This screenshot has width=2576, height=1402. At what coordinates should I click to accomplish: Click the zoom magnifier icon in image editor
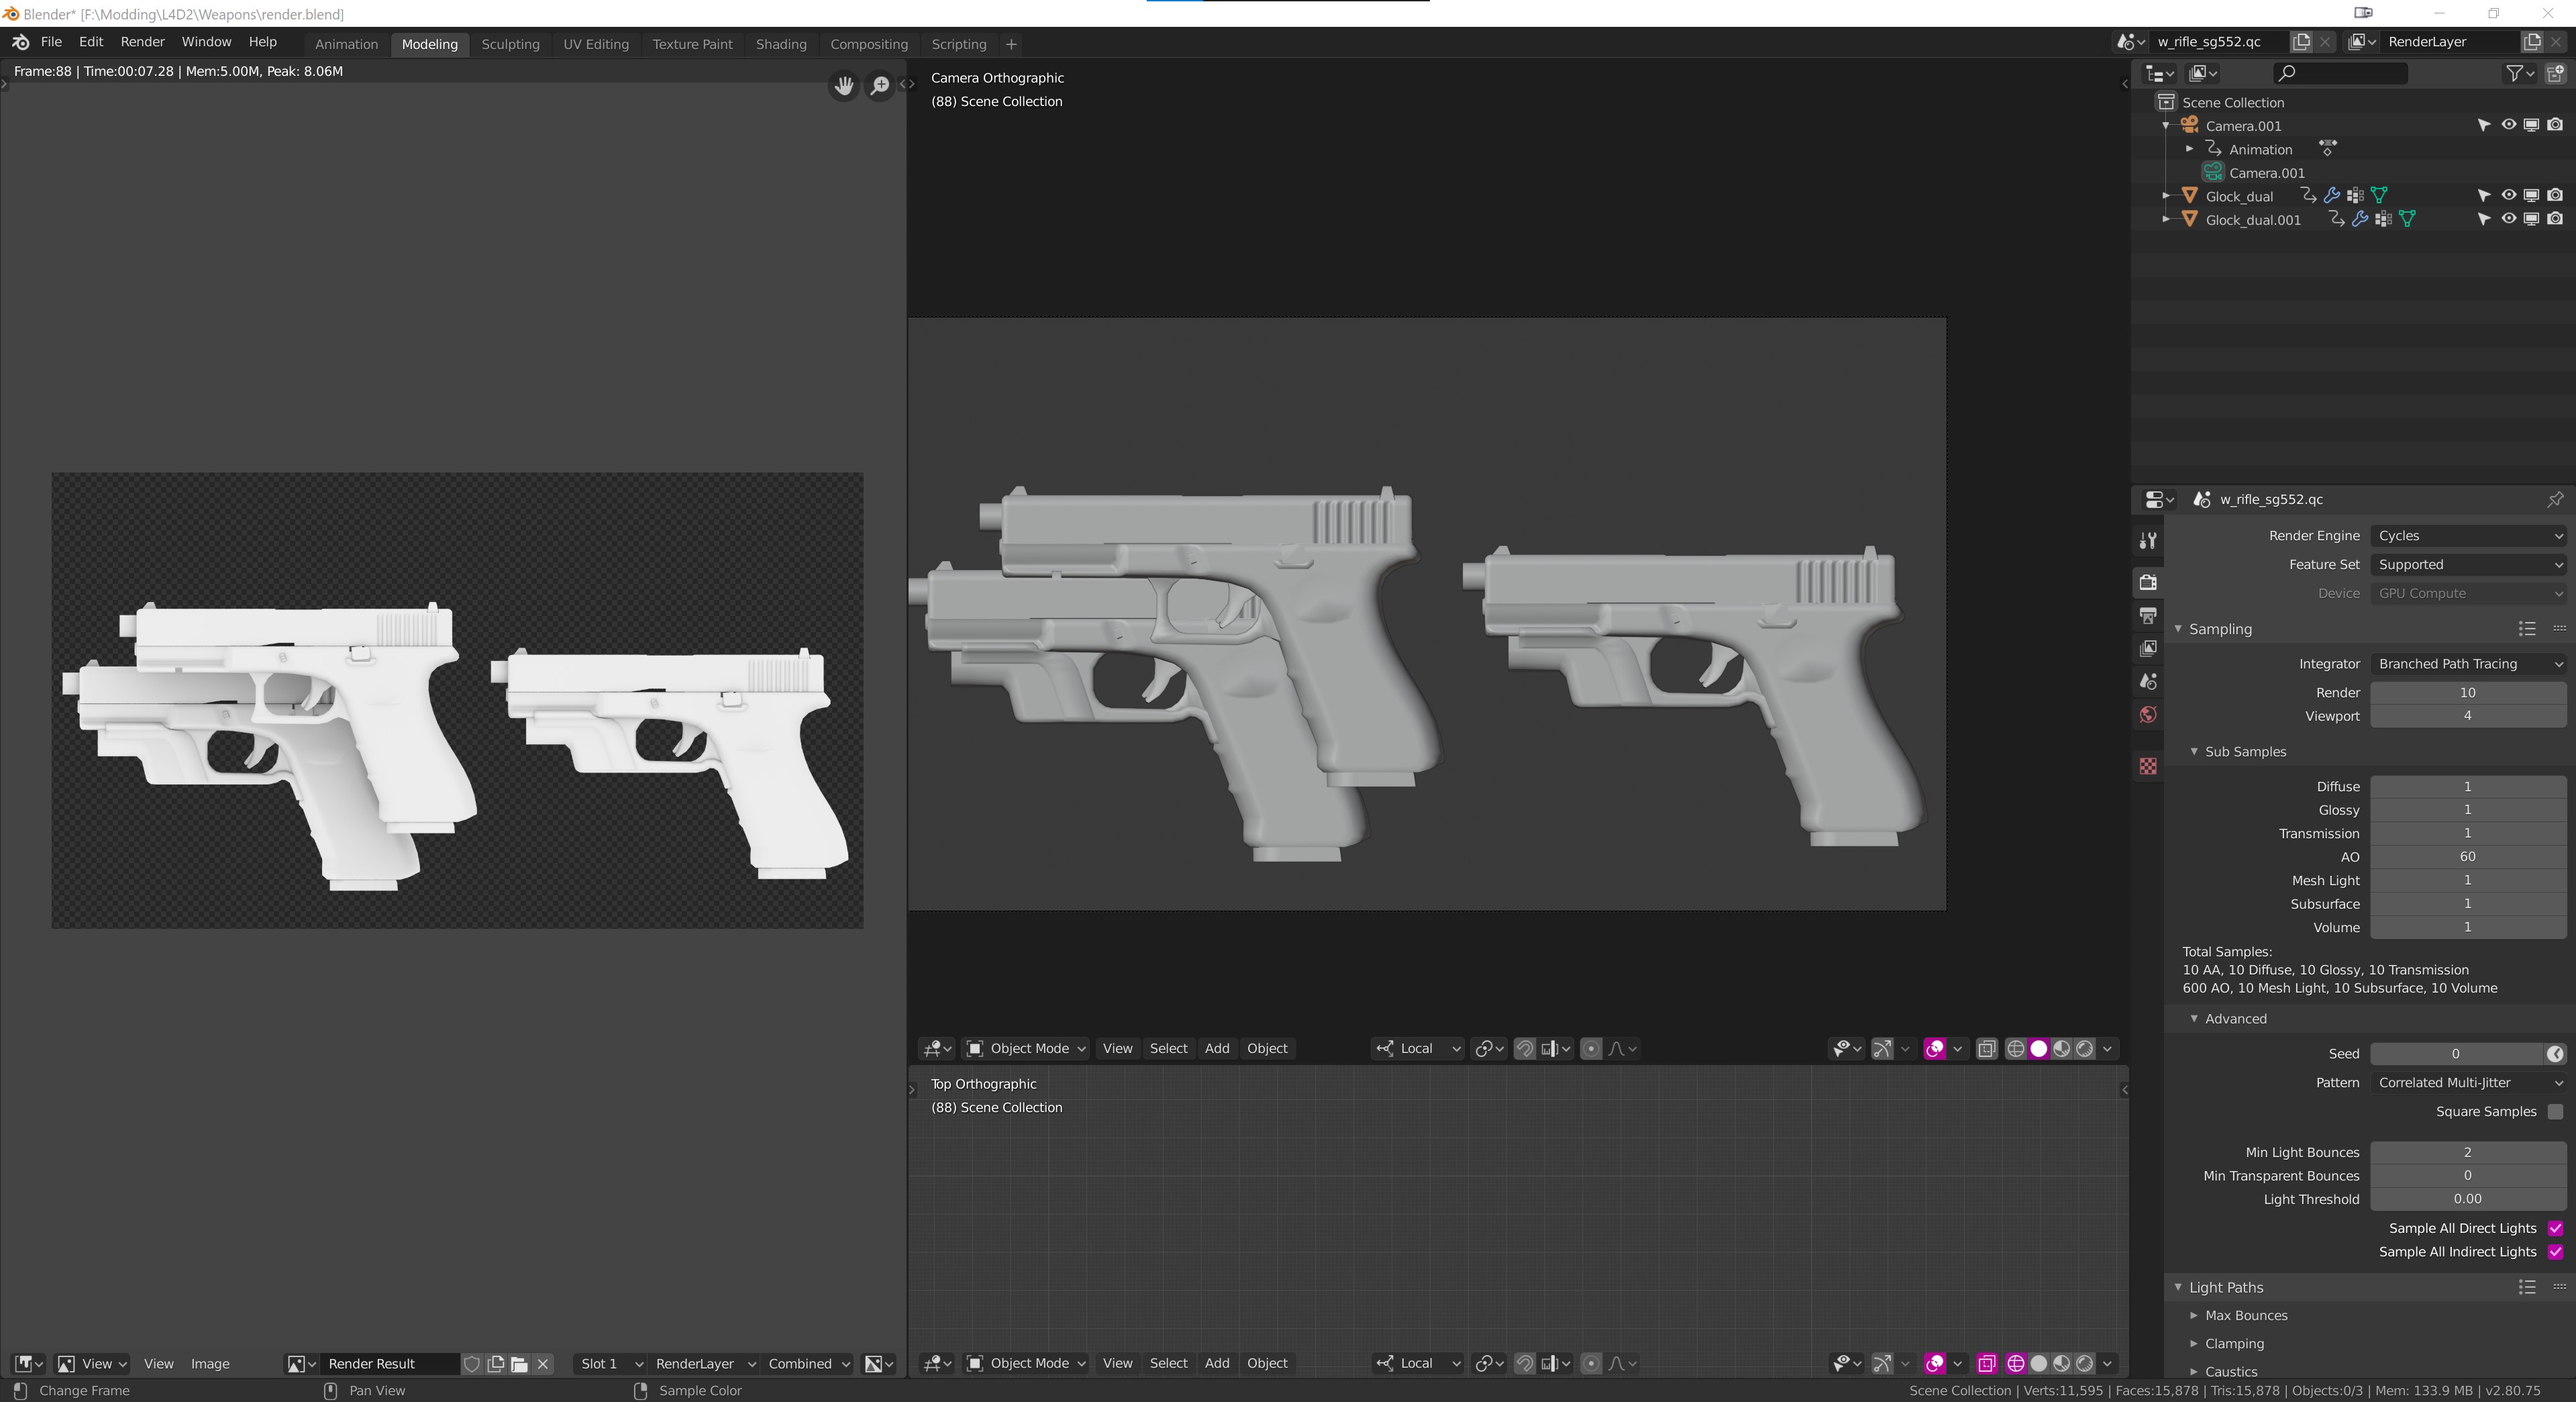[879, 86]
